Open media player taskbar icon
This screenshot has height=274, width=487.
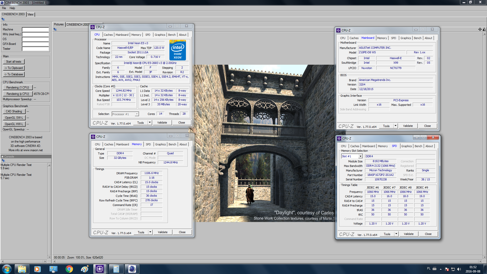point(38,269)
